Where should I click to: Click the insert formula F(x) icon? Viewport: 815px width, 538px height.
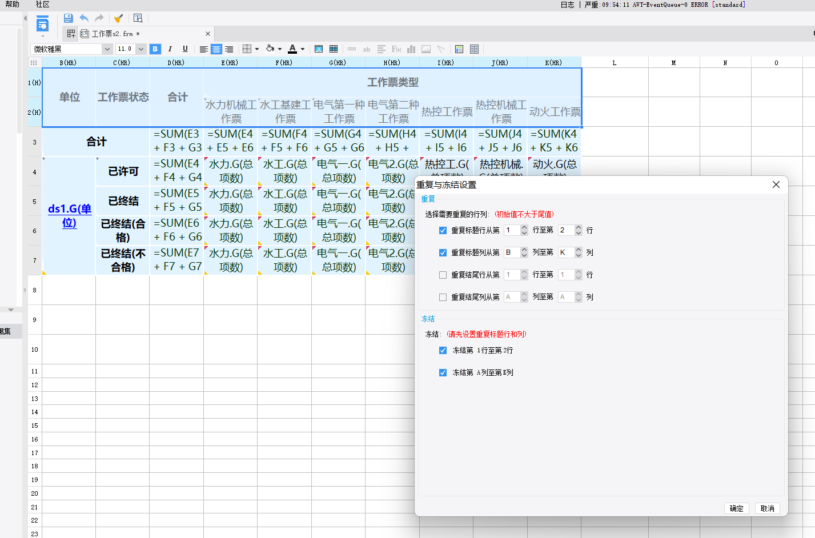click(396, 49)
